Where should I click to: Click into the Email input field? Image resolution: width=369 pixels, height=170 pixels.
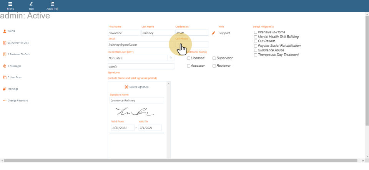click(x=141, y=45)
